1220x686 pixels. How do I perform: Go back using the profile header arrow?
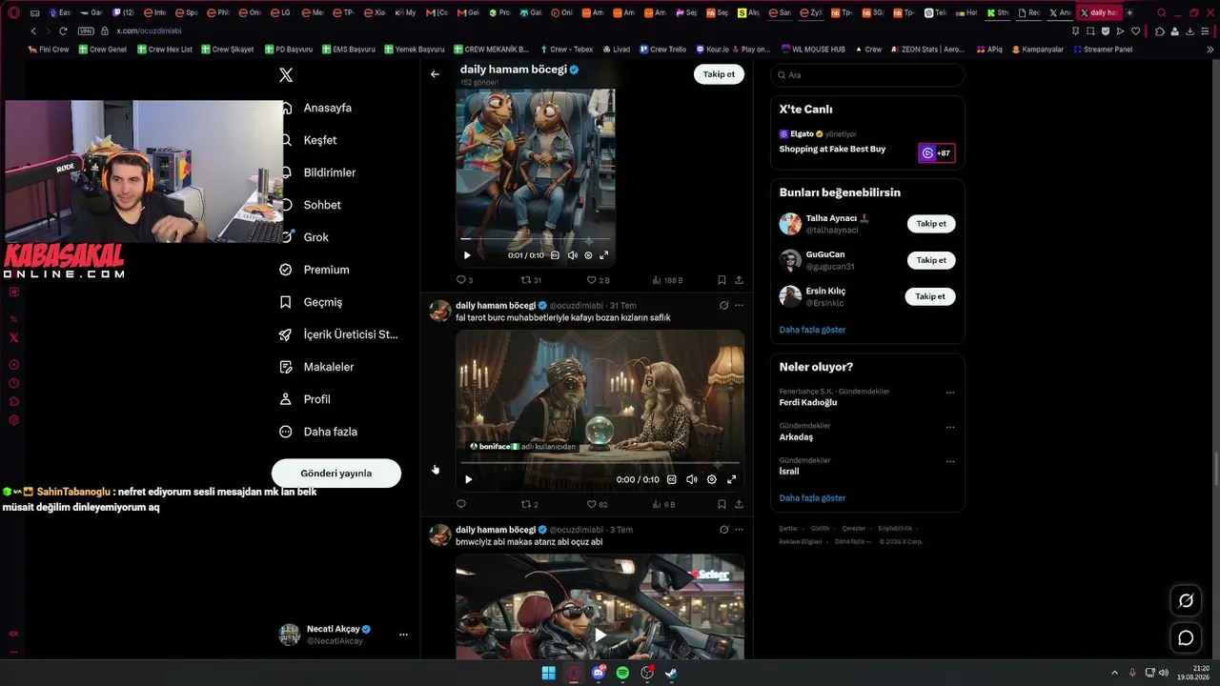[435, 74]
